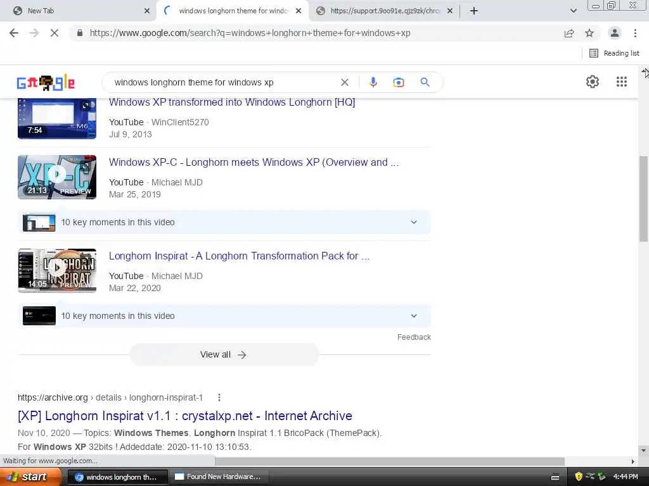
Task: Open a new tab with plus button
Action: coord(474,11)
